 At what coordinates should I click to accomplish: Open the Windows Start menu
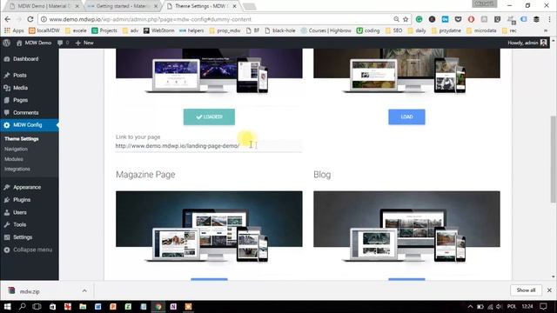click(7, 306)
